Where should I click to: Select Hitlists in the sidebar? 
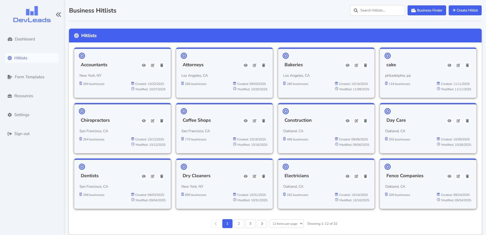click(x=32, y=58)
